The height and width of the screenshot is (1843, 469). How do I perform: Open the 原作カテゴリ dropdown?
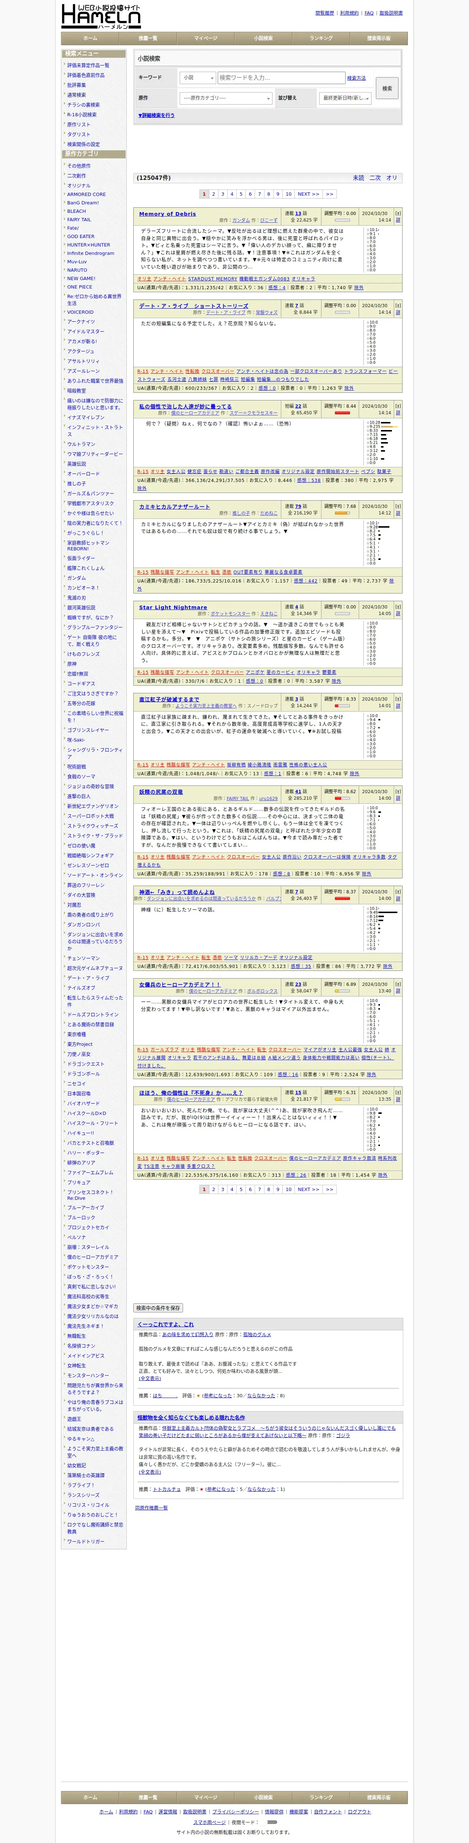click(226, 98)
